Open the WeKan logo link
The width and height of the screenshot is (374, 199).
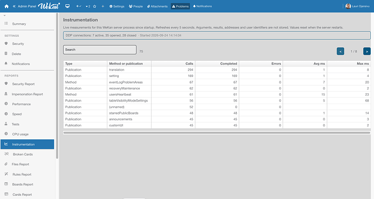[49, 6]
